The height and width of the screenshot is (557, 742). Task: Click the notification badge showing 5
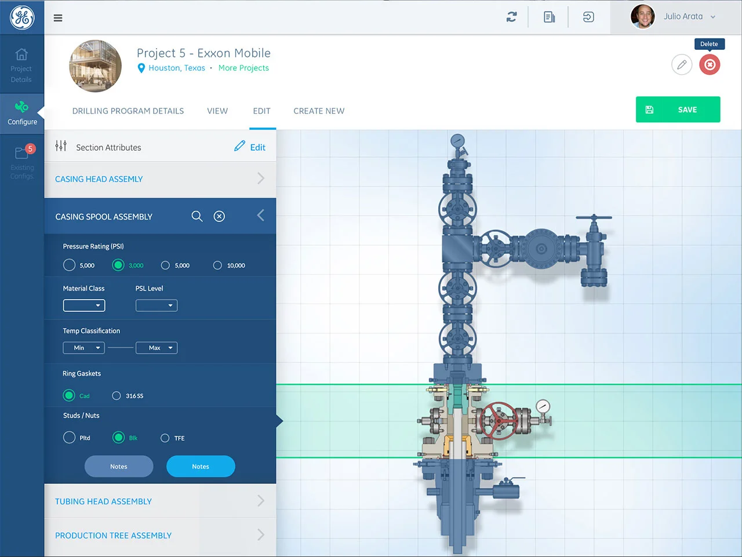pos(31,149)
